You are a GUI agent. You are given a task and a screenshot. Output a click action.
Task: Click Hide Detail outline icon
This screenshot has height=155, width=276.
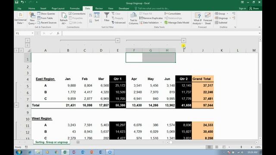[234, 18]
